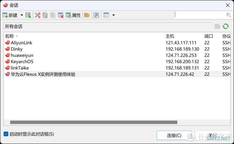Select the Dinky session
The image size is (234, 144).
point(17,49)
